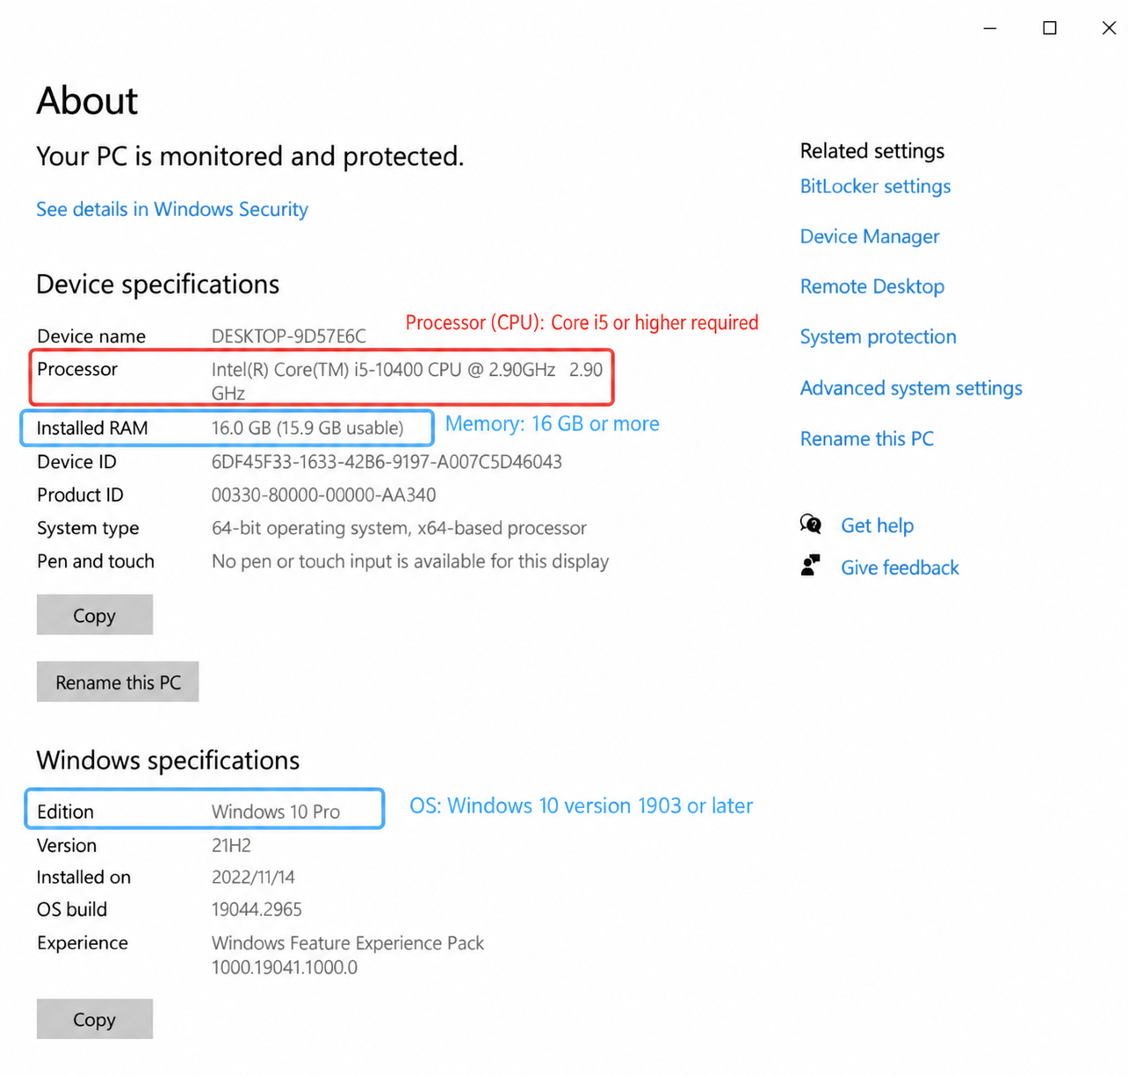Open Remote Desktop settings
1128x1076 pixels.
[872, 286]
